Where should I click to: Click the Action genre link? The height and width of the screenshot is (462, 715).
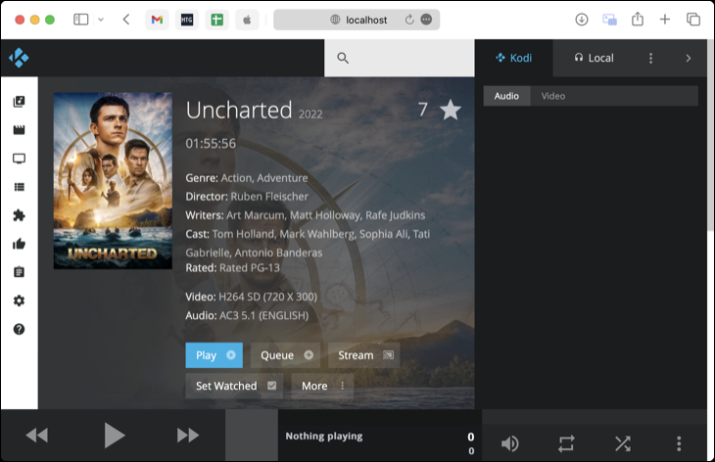click(236, 178)
